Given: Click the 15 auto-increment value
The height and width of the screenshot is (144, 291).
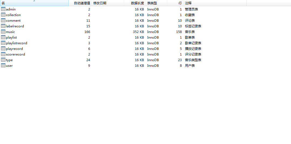Looking at the screenshot, I should (88, 26).
